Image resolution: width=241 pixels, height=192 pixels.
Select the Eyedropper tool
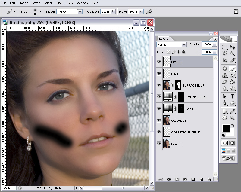point(233,111)
